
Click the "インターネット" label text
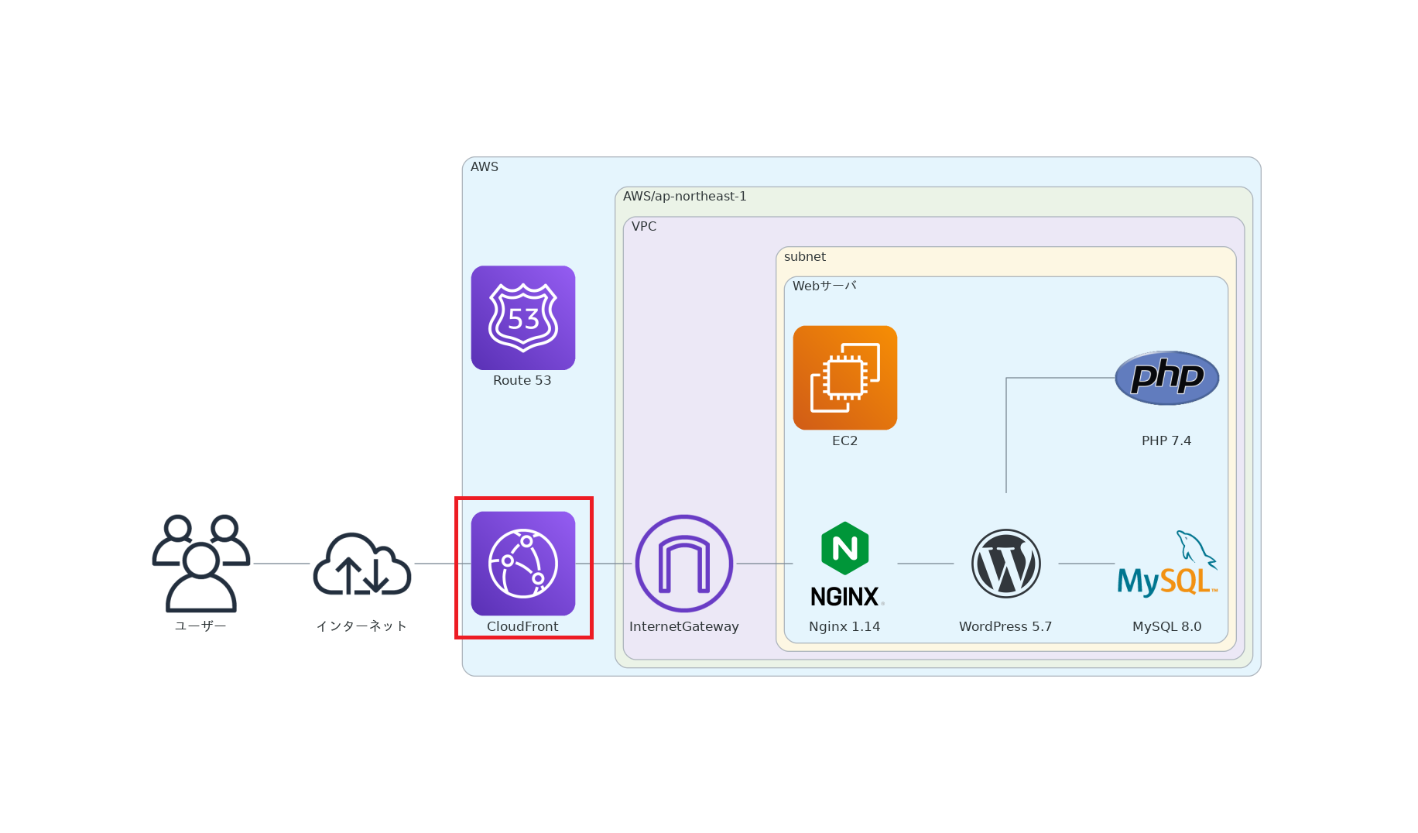pos(361,626)
